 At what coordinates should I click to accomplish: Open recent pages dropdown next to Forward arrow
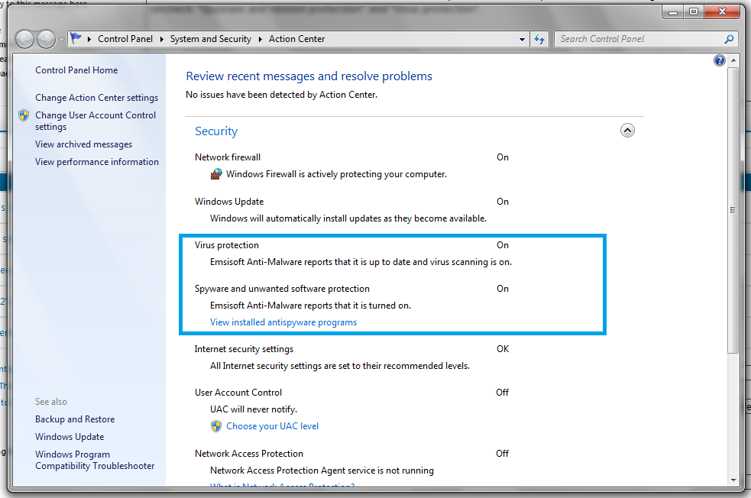pyautogui.click(x=61, y=40)
